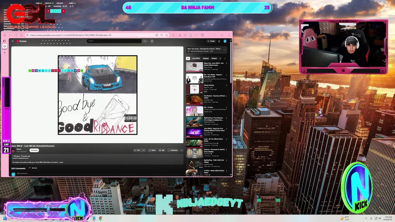Focus the Add a comment field

99,174
